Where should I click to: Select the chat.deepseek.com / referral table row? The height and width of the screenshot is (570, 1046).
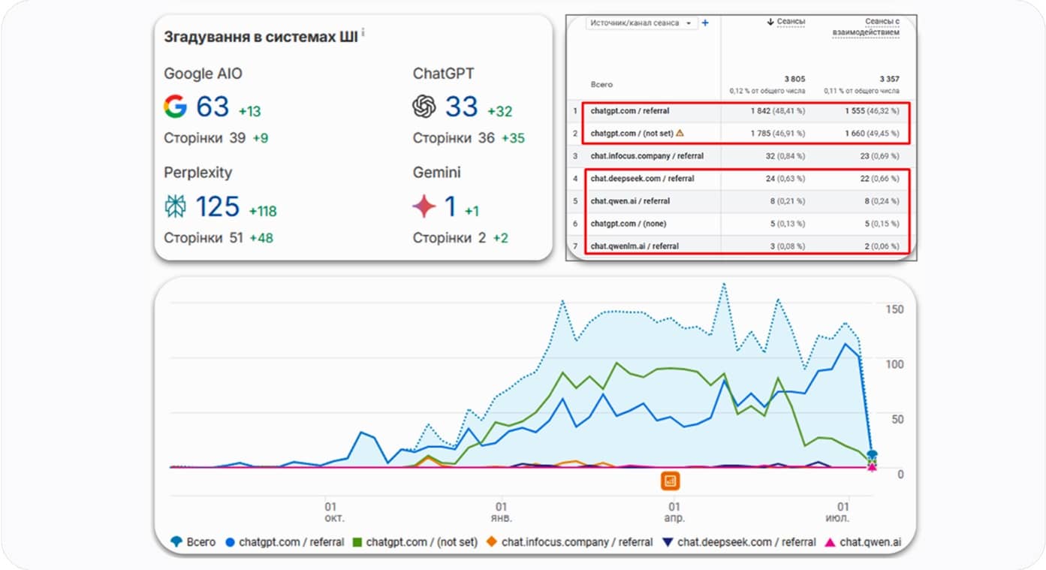642,179
